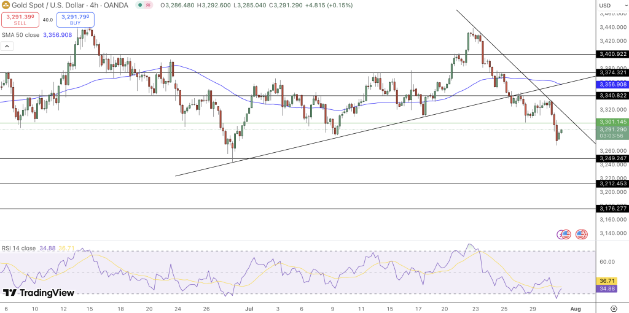Click the Aug label on time axis
Screen dimensions: 629x313
pos(575,309)
